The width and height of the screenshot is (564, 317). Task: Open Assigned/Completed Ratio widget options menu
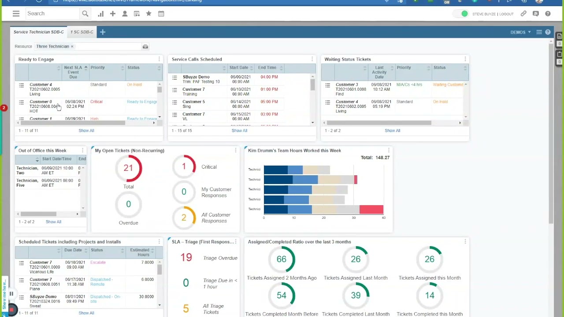[465, 242]
